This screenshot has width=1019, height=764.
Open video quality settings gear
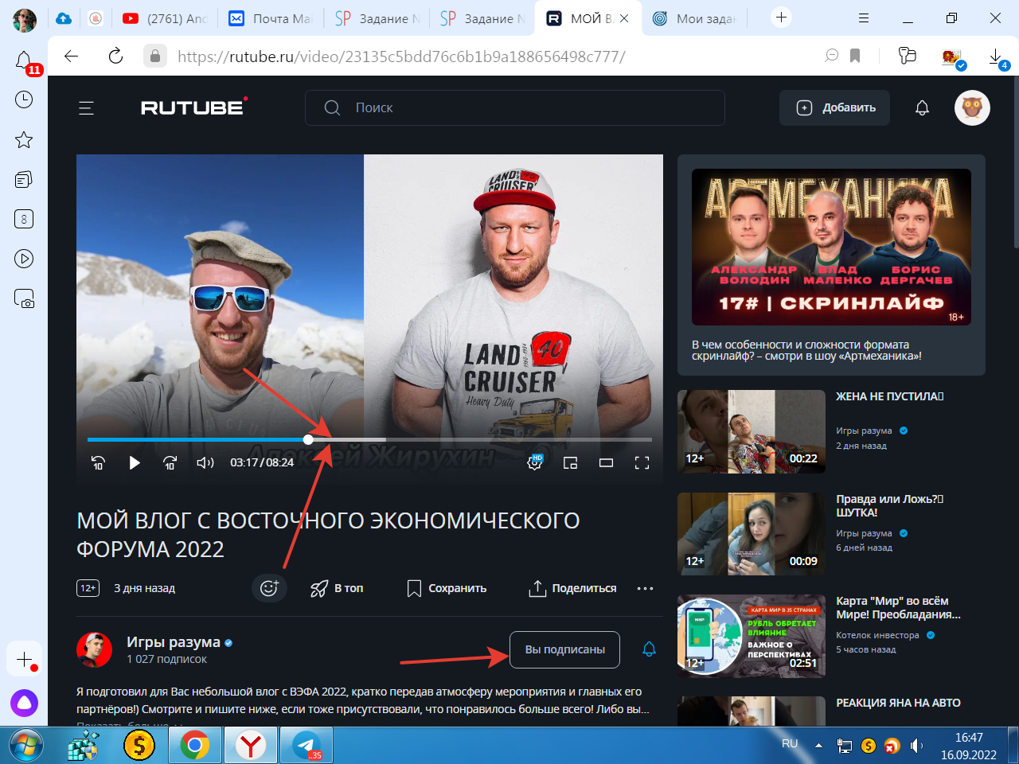[535, 462]
